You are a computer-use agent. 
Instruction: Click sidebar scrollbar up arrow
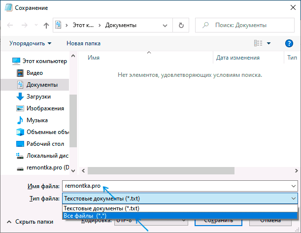pos(73,56)
